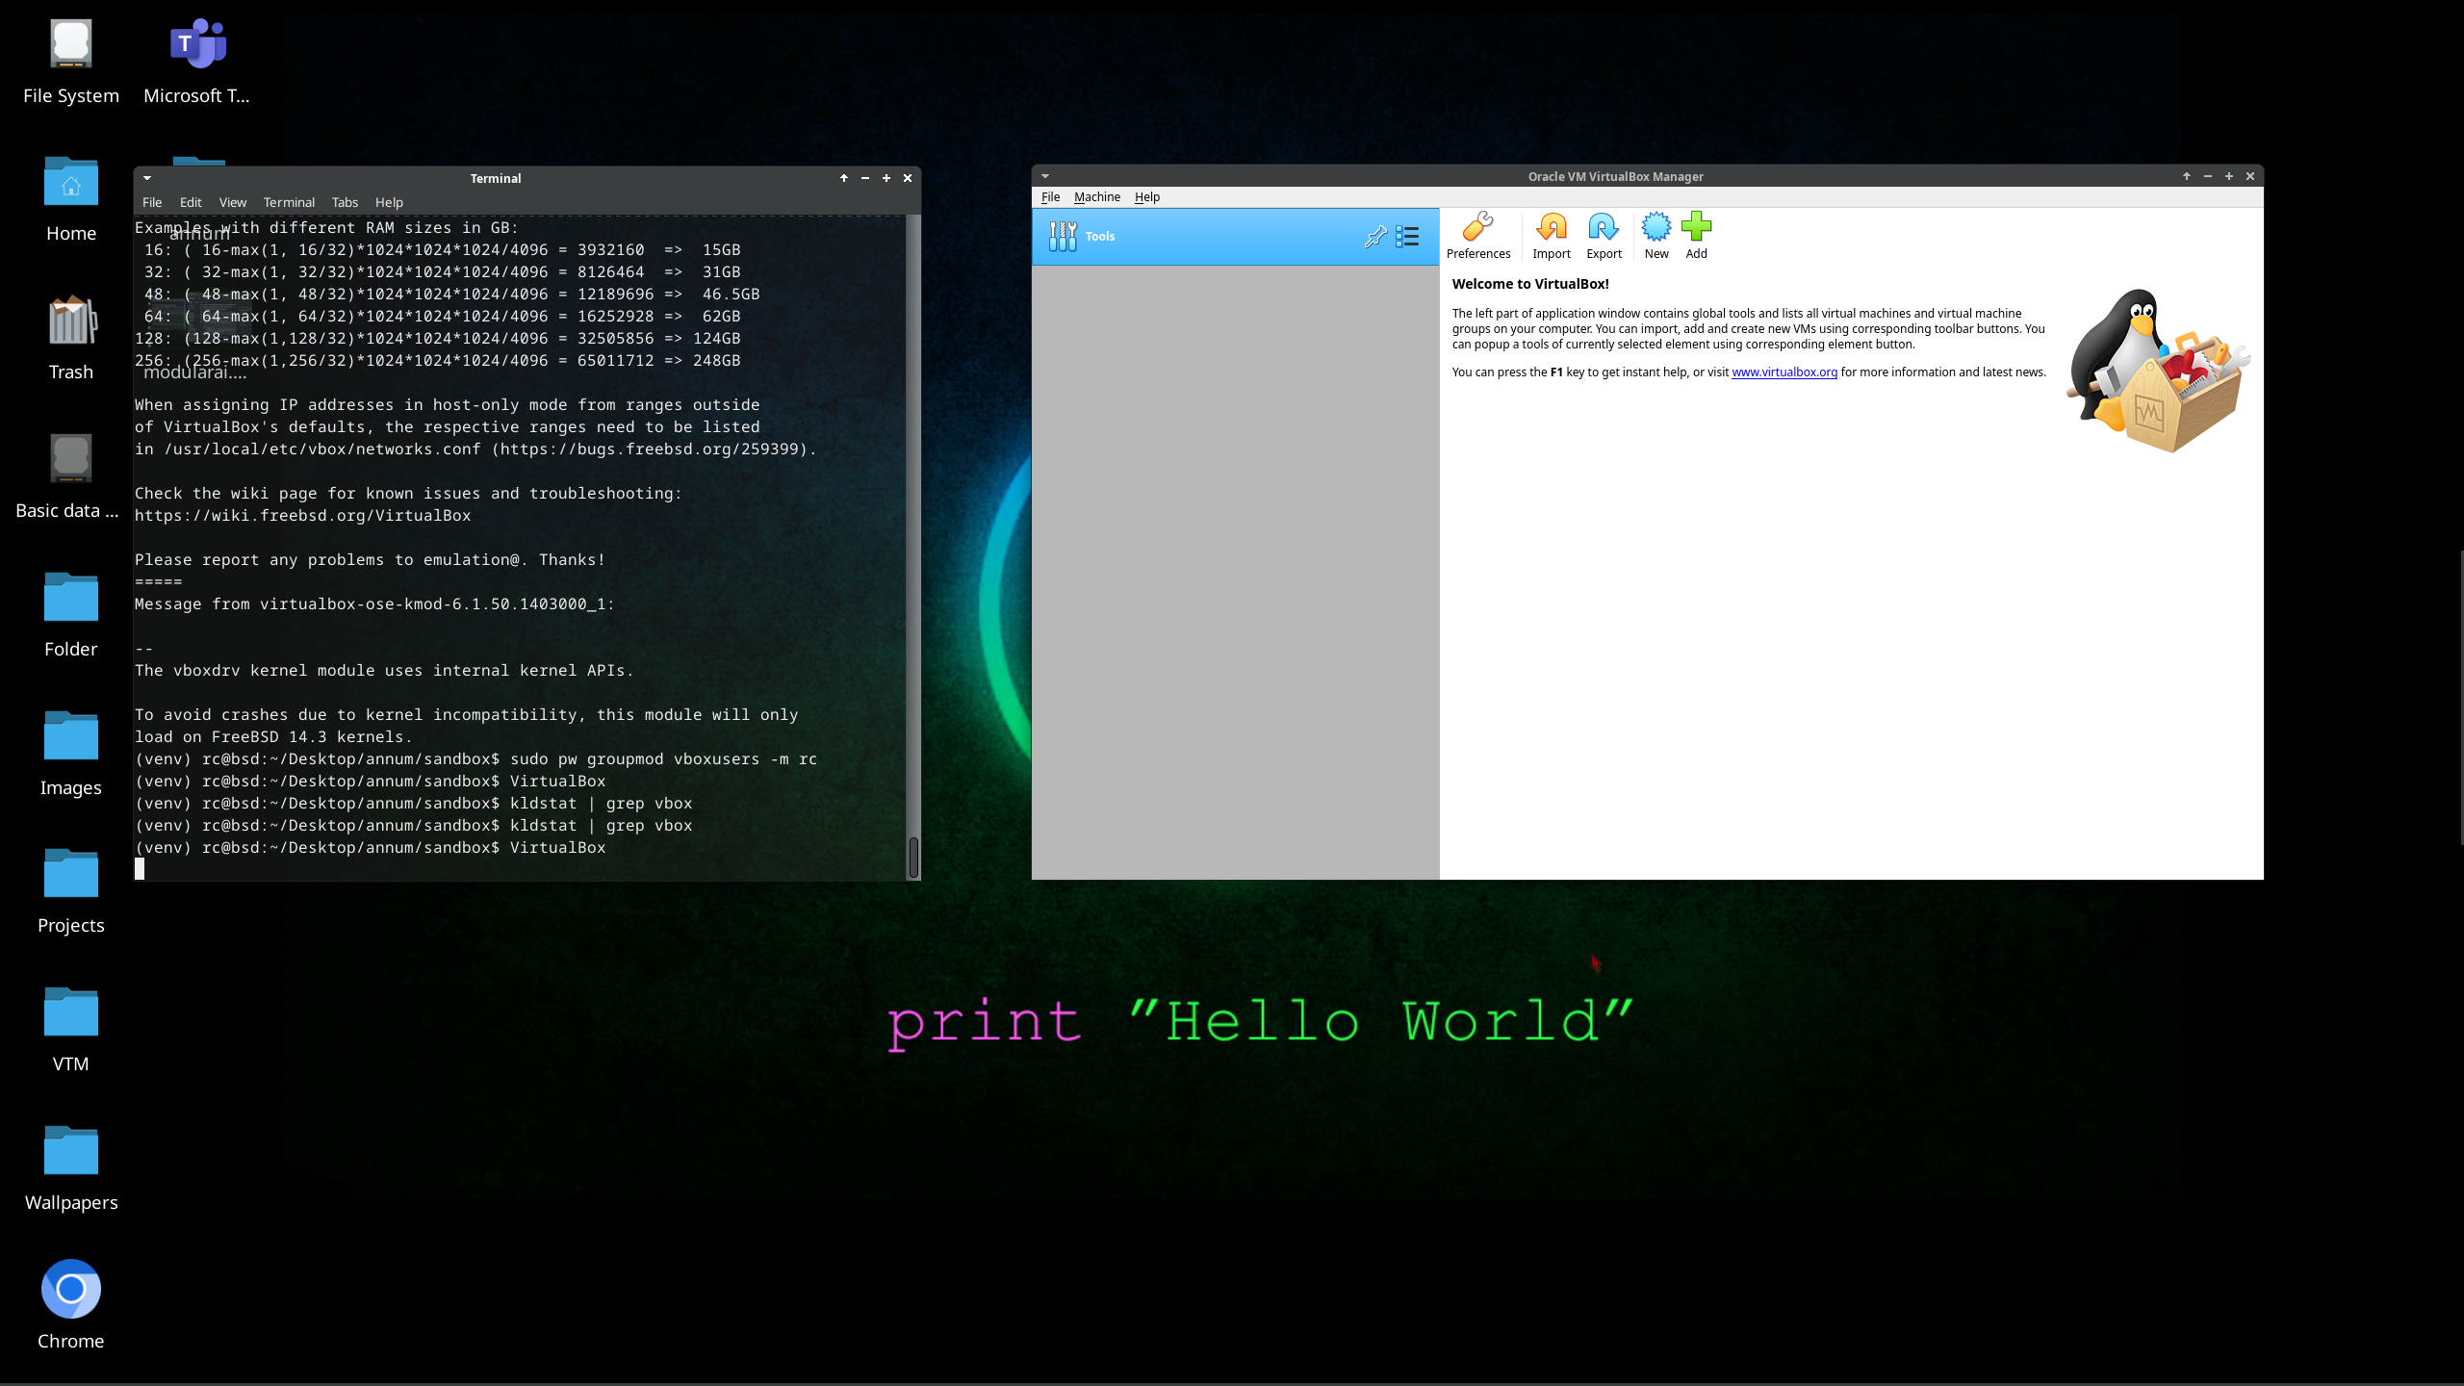Visit the www.virtualbox.org link
2464x1386 pixels.
click(x=1784, y=372)
